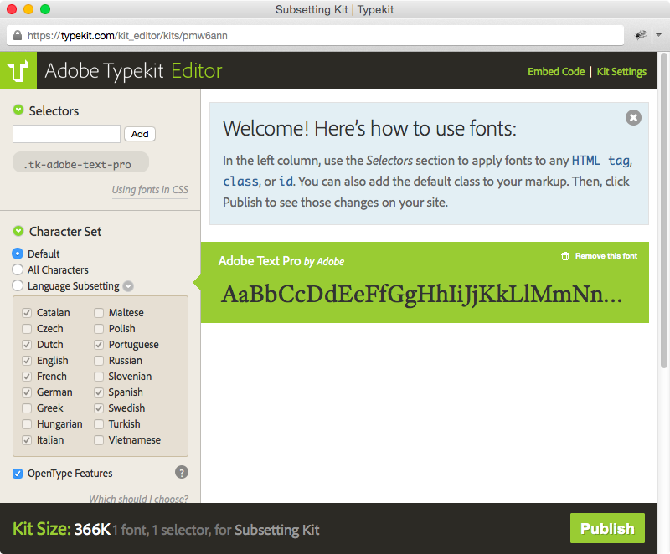Toggle the Catalan language checkbox

click(x=27, y=313)
